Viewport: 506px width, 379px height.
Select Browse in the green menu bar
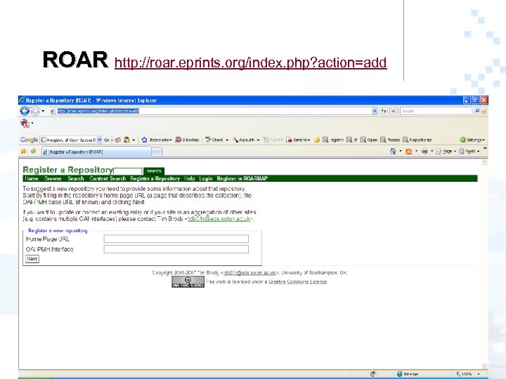point(53,178)
